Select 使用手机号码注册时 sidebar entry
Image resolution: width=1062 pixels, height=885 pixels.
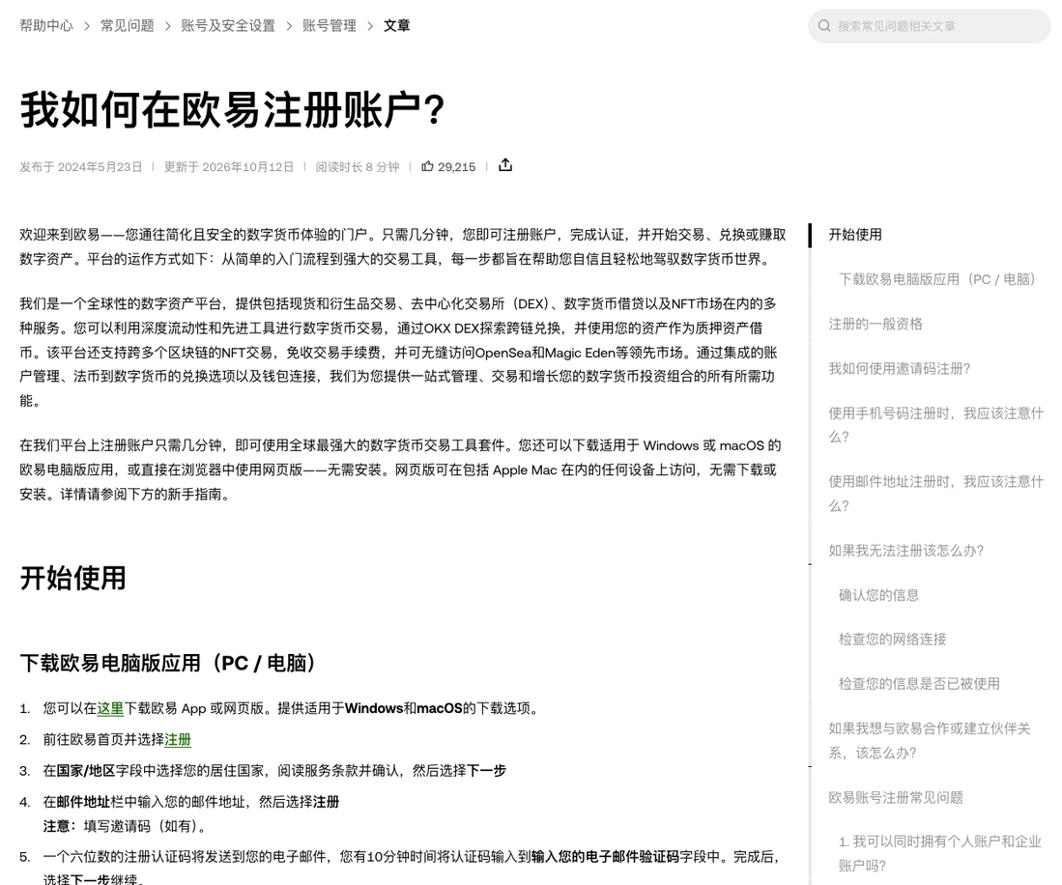[x=936, y=425]
